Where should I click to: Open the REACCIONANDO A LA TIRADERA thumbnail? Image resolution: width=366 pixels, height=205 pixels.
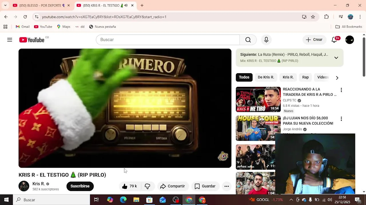click(x=258, y=99)
